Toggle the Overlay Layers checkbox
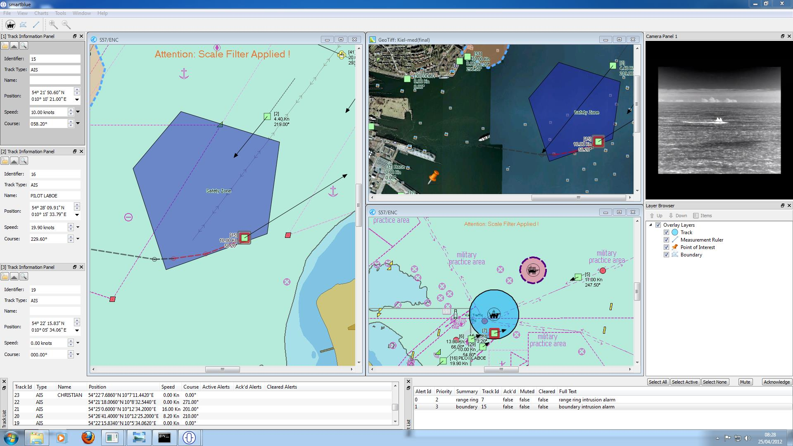Screen dimensions: 793x446 (x=658, y=225)
